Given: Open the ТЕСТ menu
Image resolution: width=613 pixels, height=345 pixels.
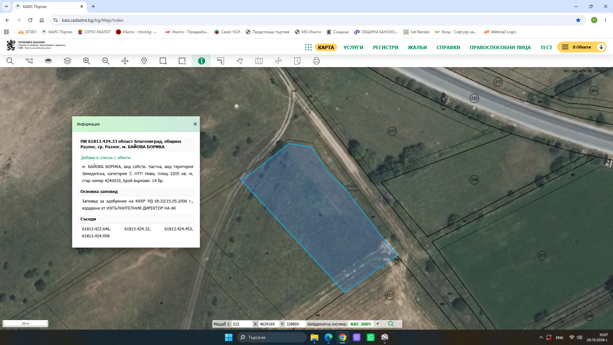Looking at the screenshot, I should tap(546, 47).
